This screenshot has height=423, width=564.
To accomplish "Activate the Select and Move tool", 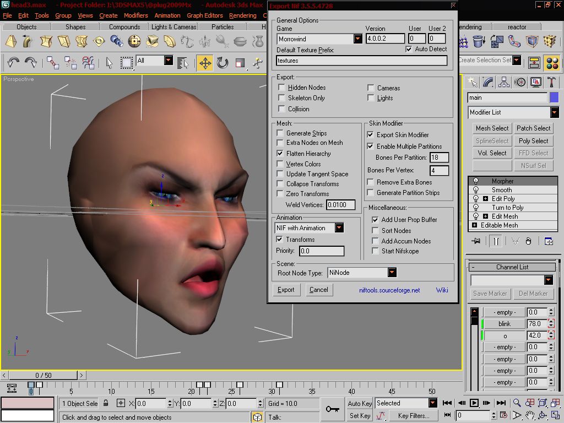I will (x=205, y=63).
